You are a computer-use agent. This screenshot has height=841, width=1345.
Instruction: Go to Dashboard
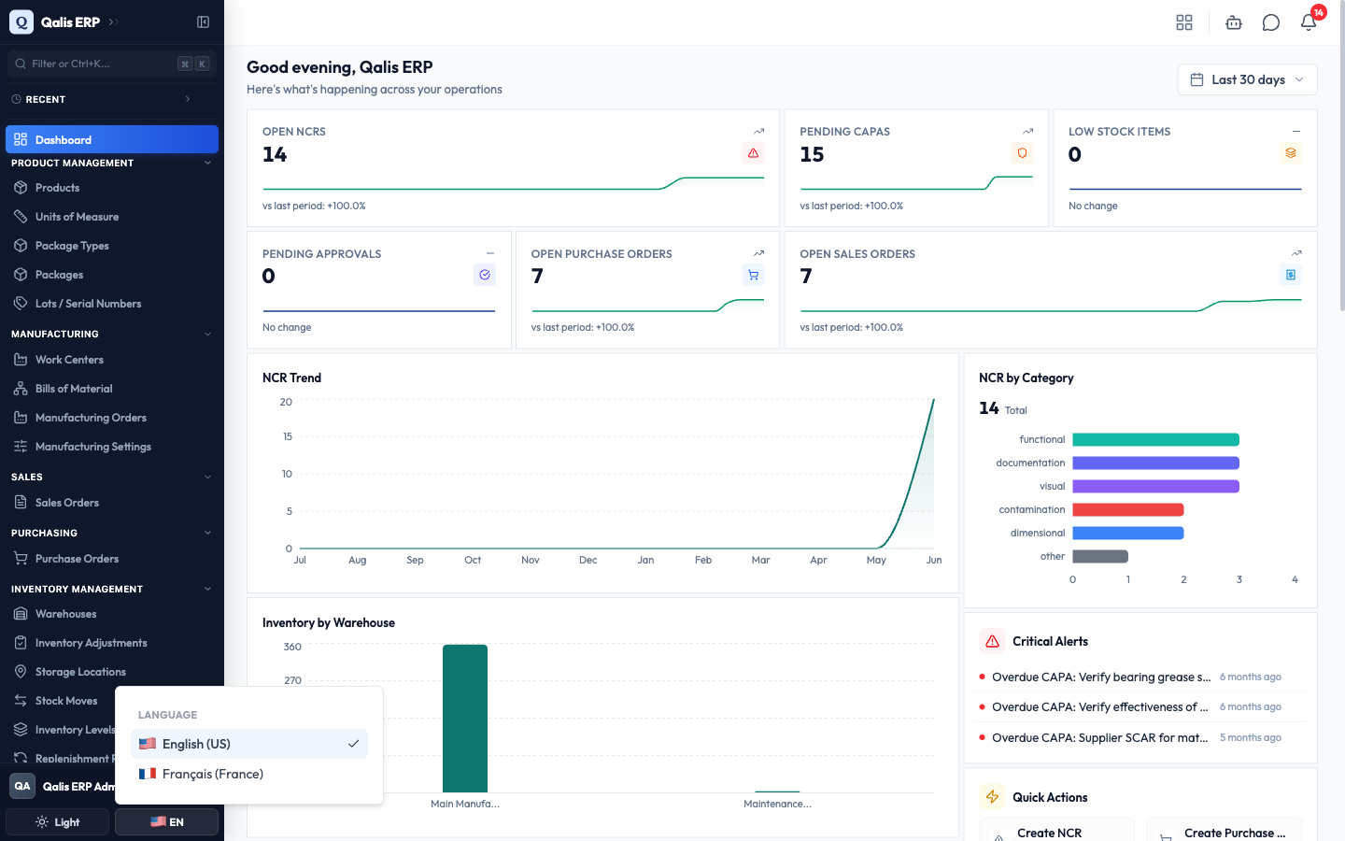[x=112, y=139]
